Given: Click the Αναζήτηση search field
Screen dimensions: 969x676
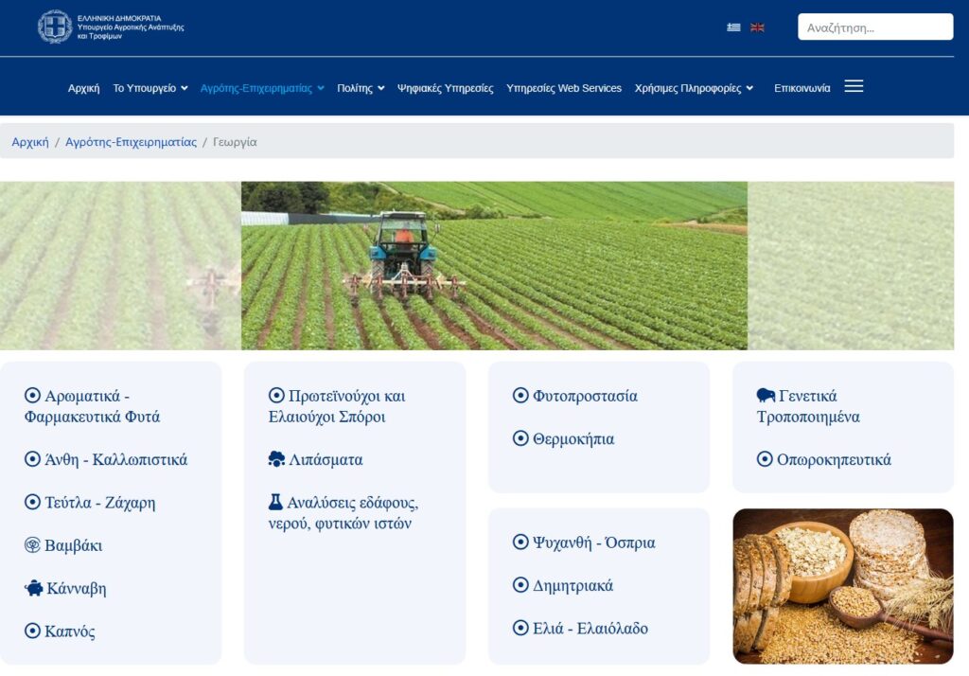Looking at the screenshot, I should 874,27.
